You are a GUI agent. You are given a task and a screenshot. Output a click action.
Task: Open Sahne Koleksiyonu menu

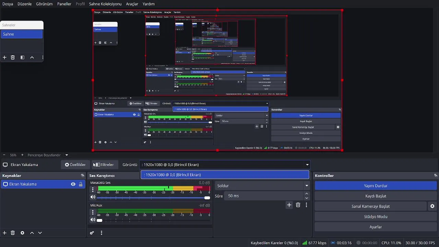tap(105, 4)
